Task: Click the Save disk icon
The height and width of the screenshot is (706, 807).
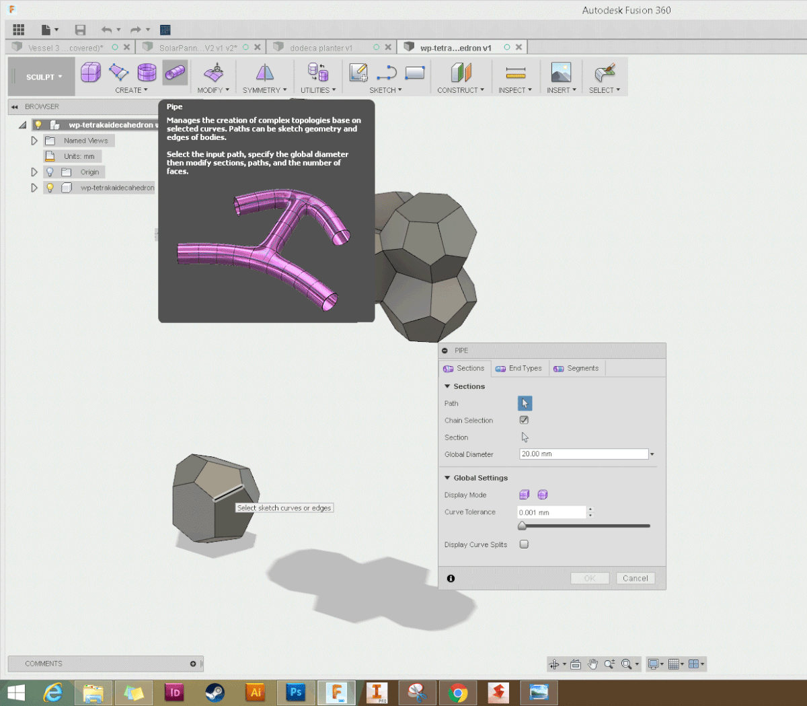Action: (x=80, y=30)
